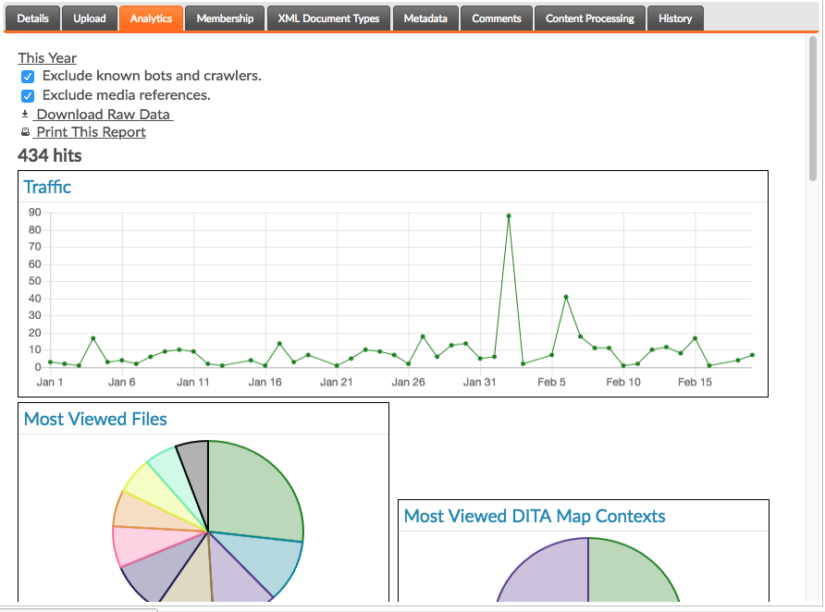
Task: Click the Traffic chart heading
Action: [47, 187]
